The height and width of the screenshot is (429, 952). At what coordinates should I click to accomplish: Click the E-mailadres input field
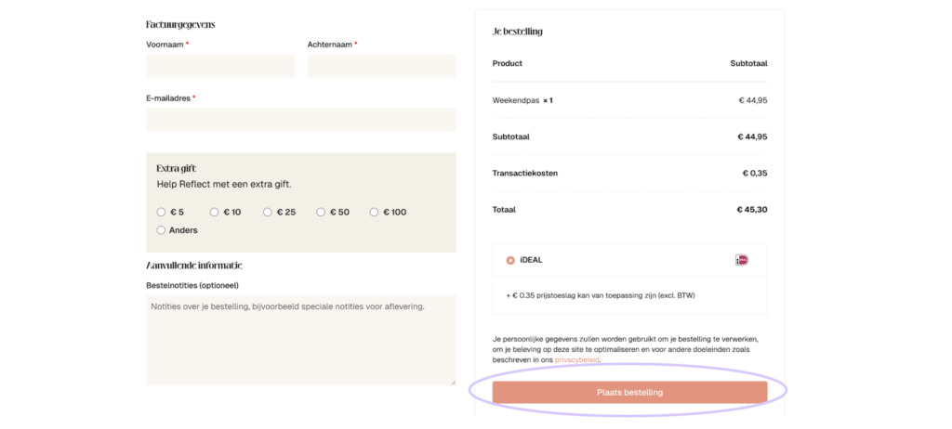click(x=300, y=120)
